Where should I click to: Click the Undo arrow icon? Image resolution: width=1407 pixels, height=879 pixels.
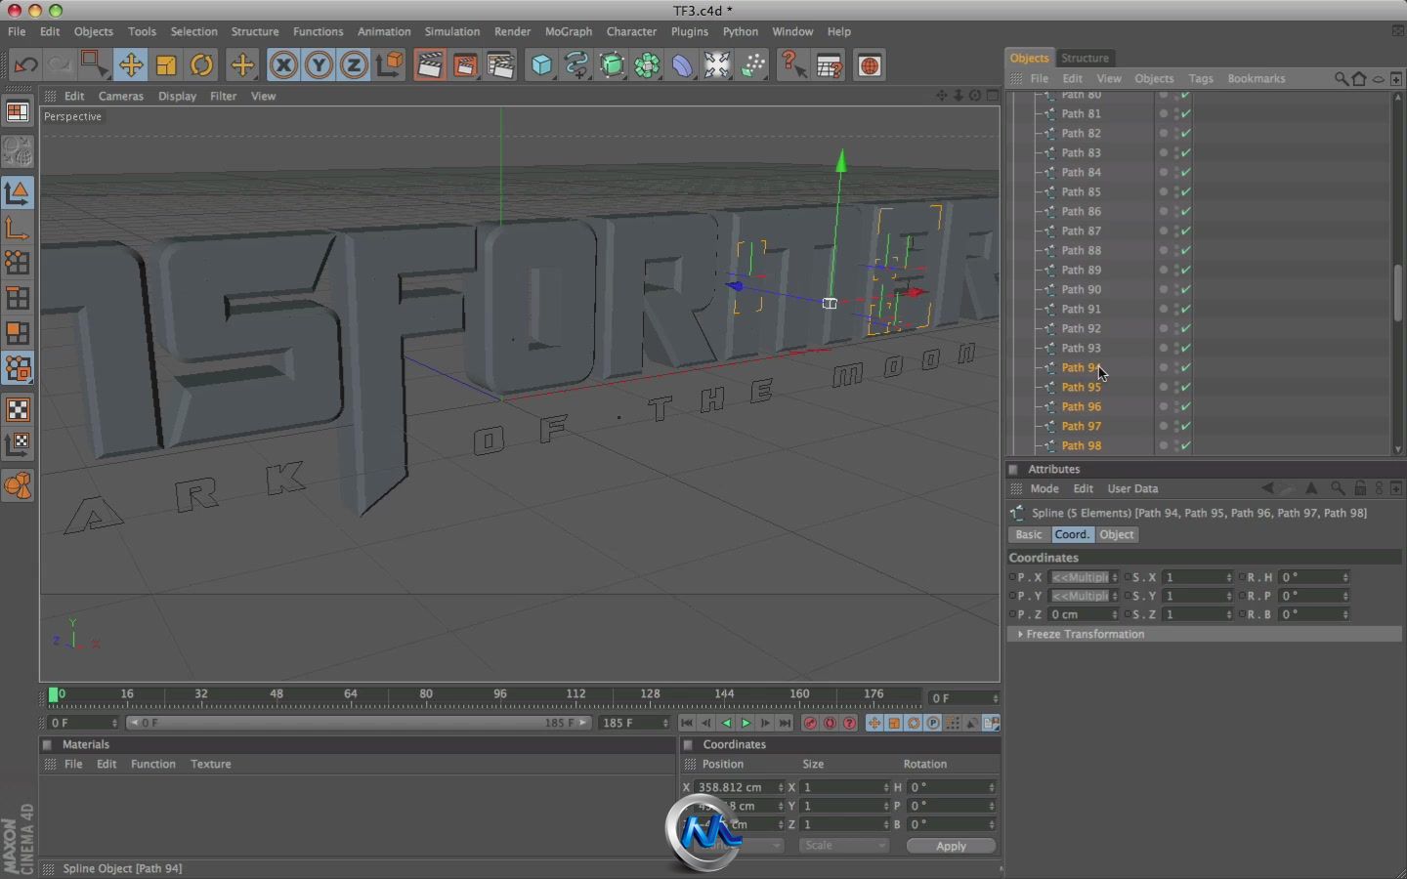(x=25, y=65)
